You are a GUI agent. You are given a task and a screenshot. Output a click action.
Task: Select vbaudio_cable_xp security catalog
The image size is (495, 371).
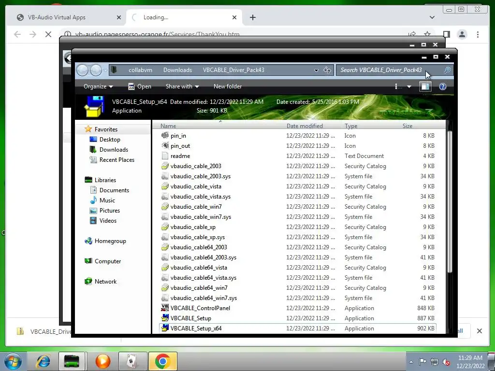[193, 227]
